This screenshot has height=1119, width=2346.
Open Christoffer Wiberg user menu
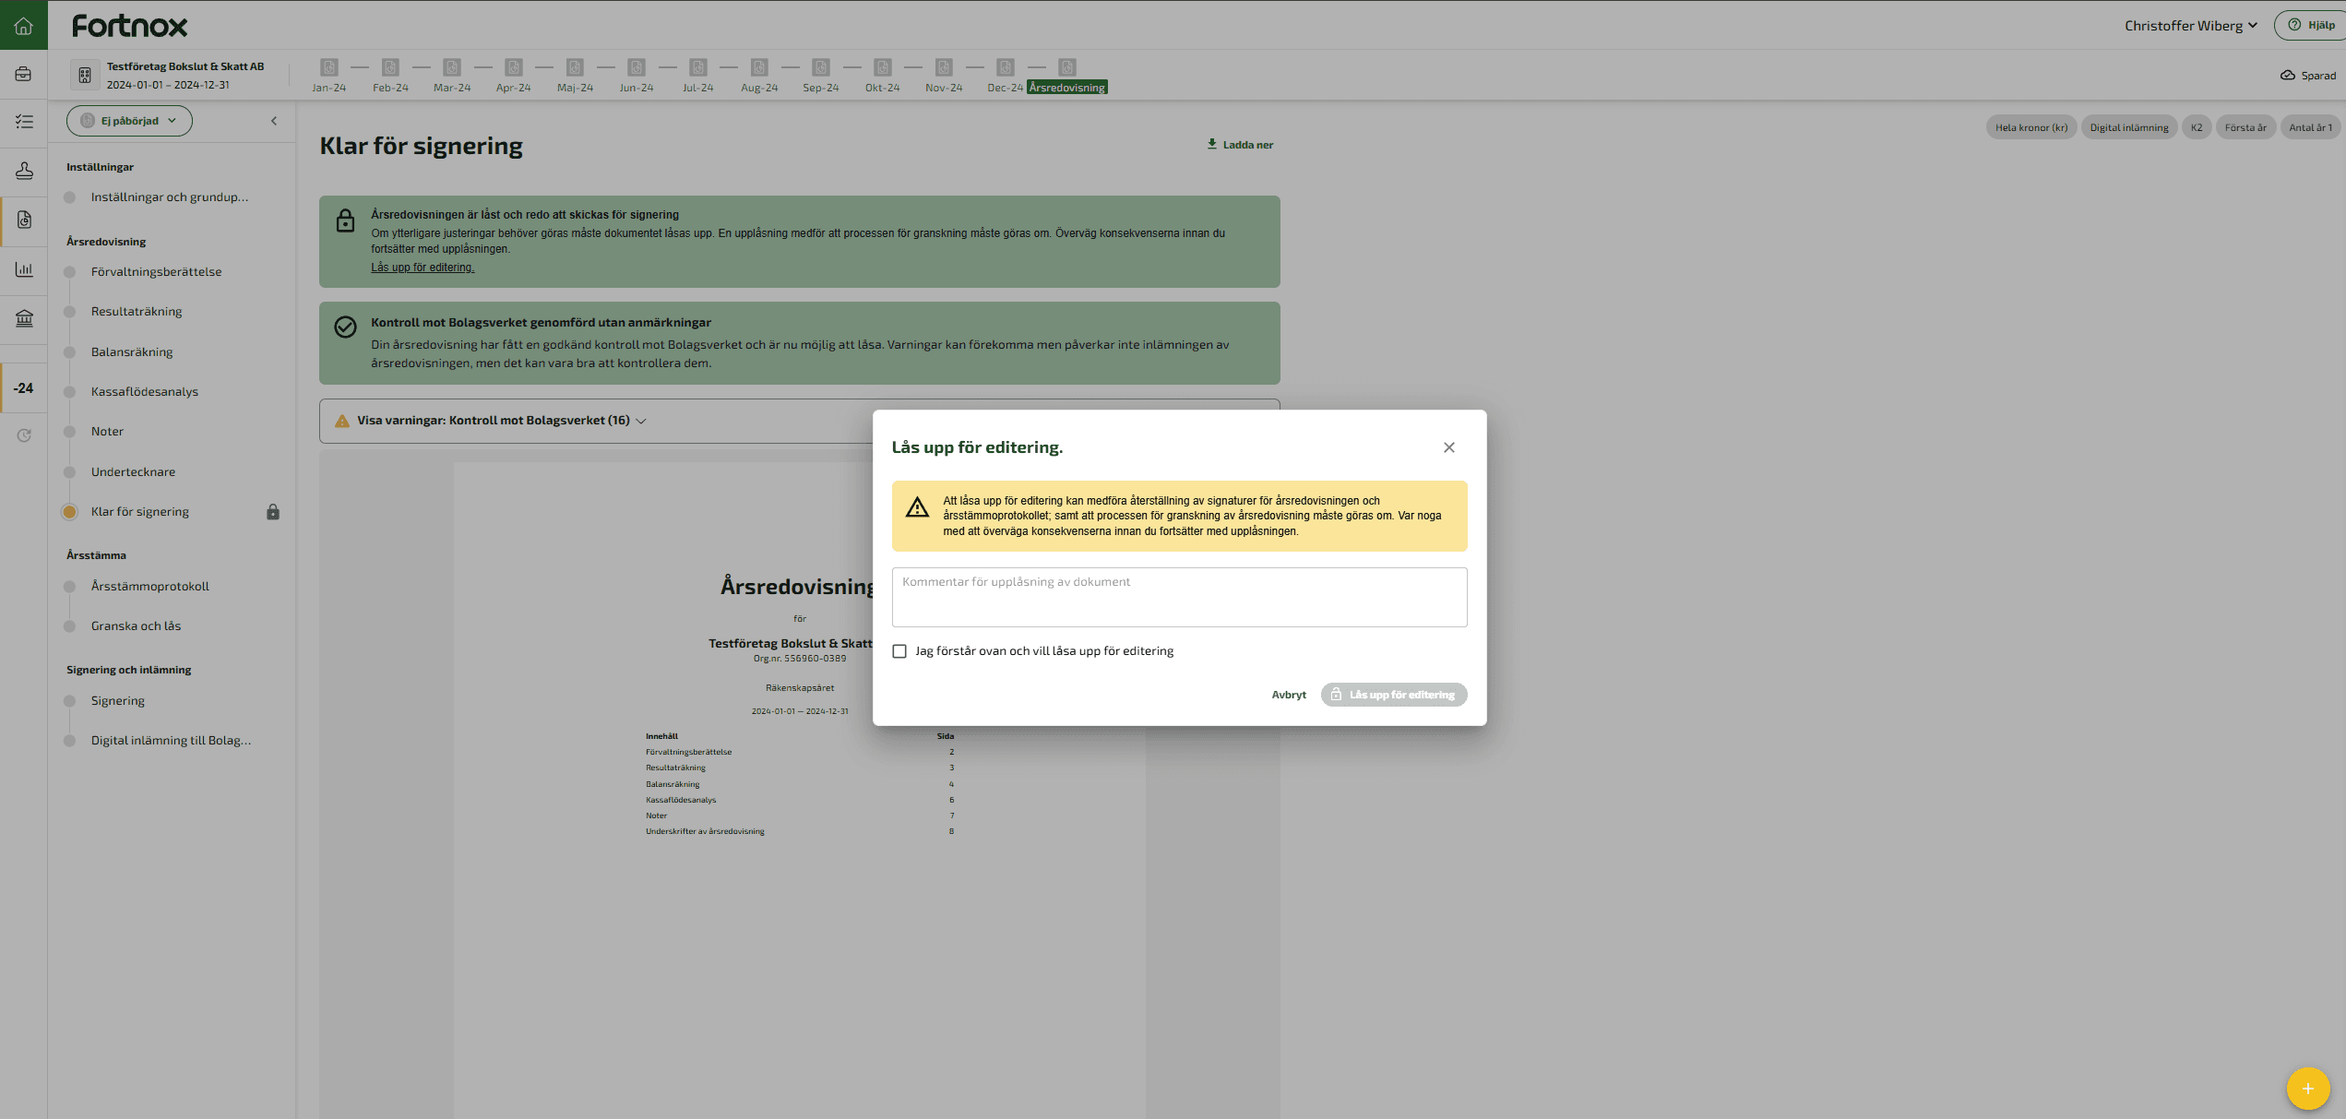tap(2191, 26)
